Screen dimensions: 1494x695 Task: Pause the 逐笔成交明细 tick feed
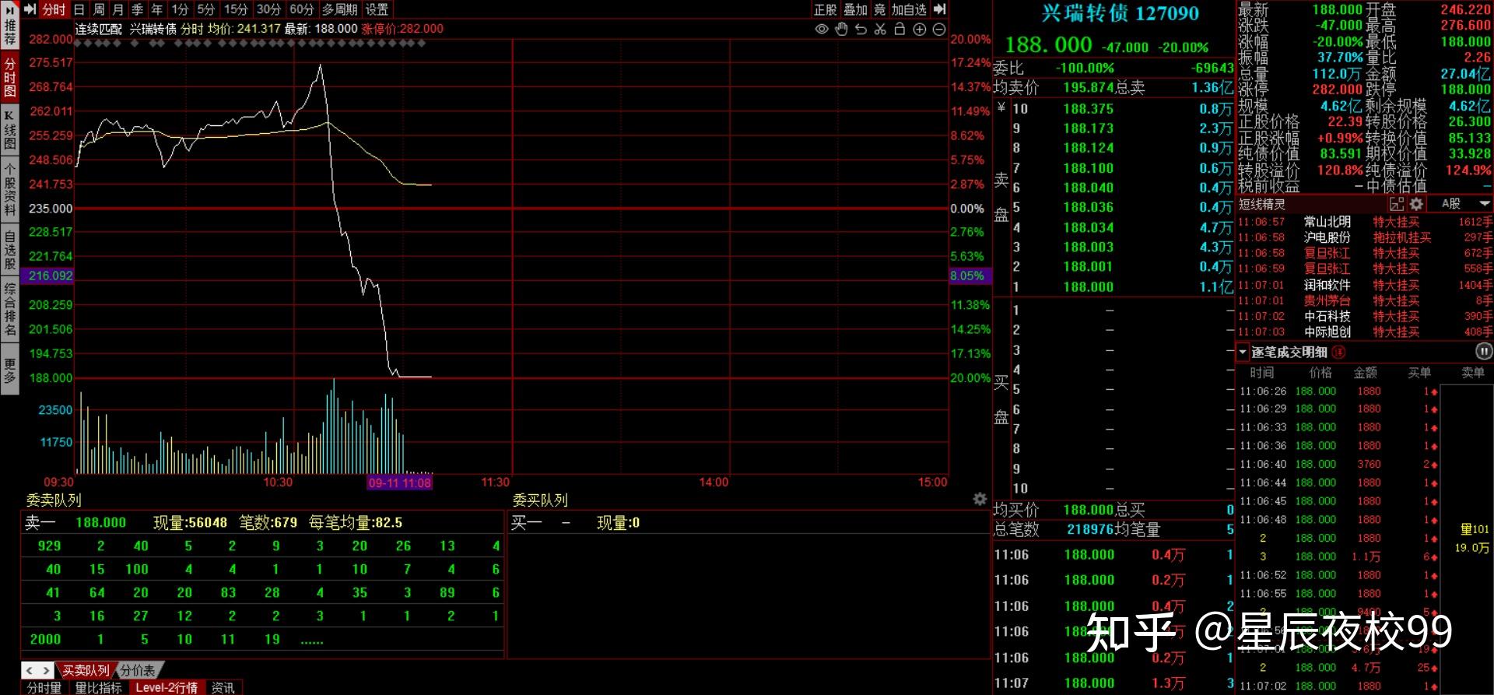(1484, 352)
